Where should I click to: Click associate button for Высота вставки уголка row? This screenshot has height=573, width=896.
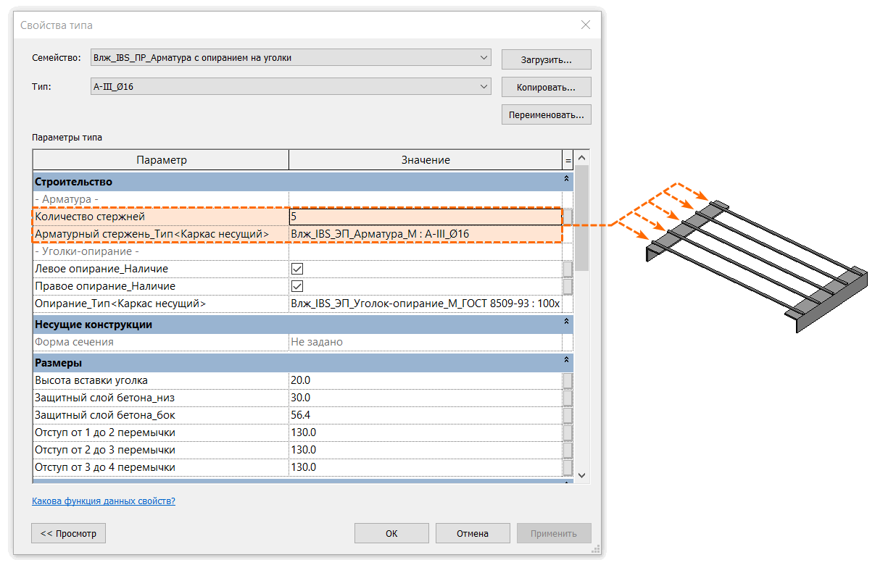(x=568, y=380)
